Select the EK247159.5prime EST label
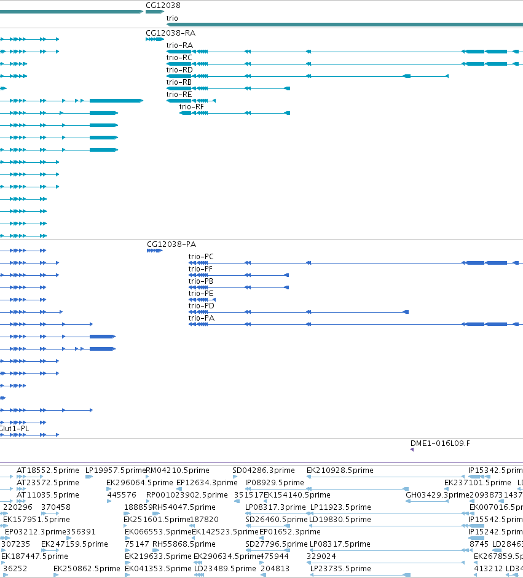 [x=74, y=544]
